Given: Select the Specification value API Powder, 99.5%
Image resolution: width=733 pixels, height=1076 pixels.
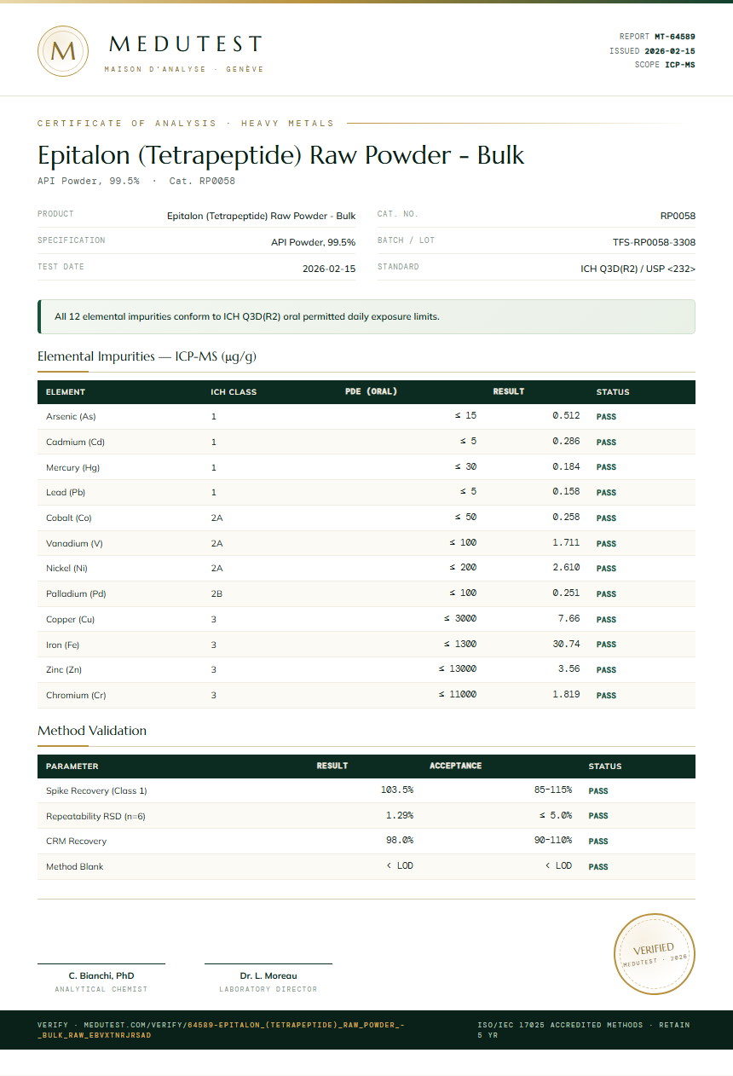Looking at the screenshot, I should (314, 242).
